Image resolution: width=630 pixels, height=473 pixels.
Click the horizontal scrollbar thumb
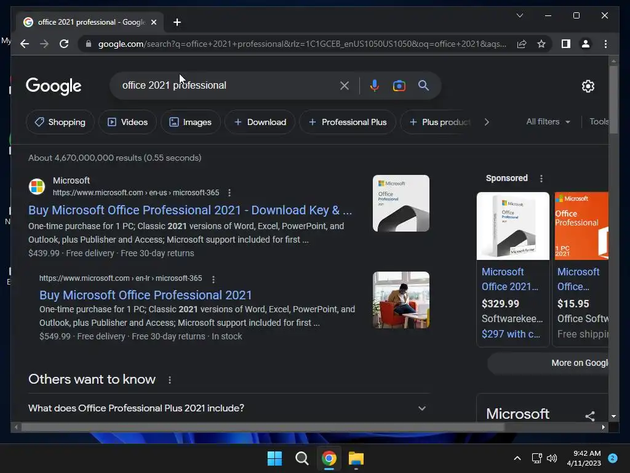263,427
